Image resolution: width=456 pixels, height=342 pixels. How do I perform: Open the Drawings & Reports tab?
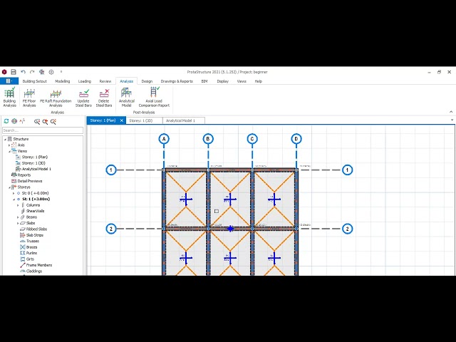[177, 81]
